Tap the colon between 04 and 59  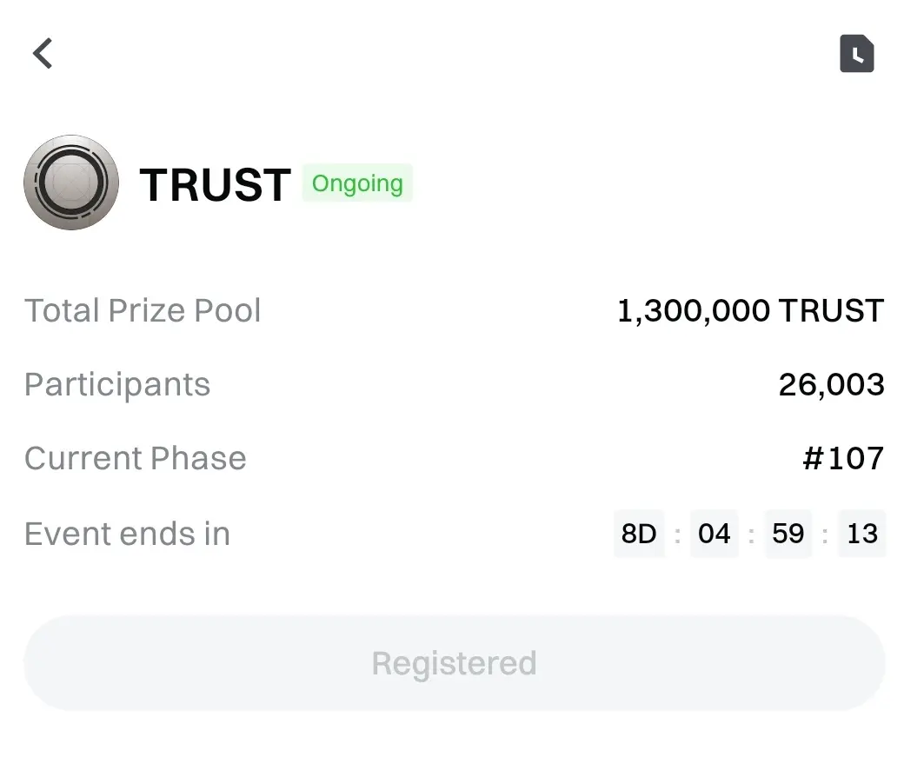pos(751,535)
